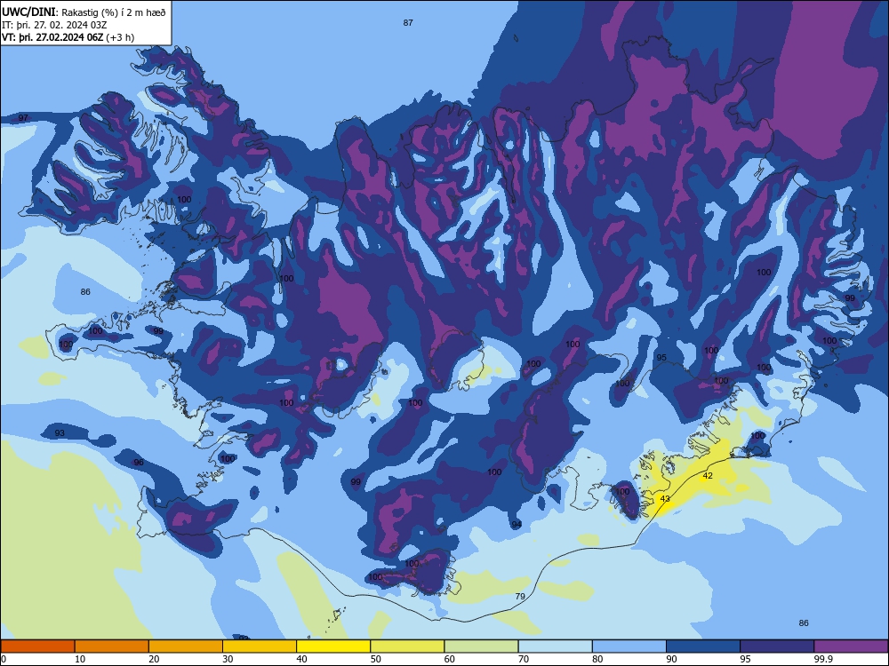The image size is (889, 666).
Task: Click the humidity value 87 over the sea
Action: pos(408,23)
